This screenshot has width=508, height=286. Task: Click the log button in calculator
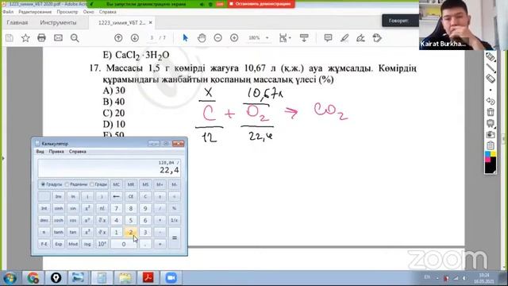(x=87, y=244)
